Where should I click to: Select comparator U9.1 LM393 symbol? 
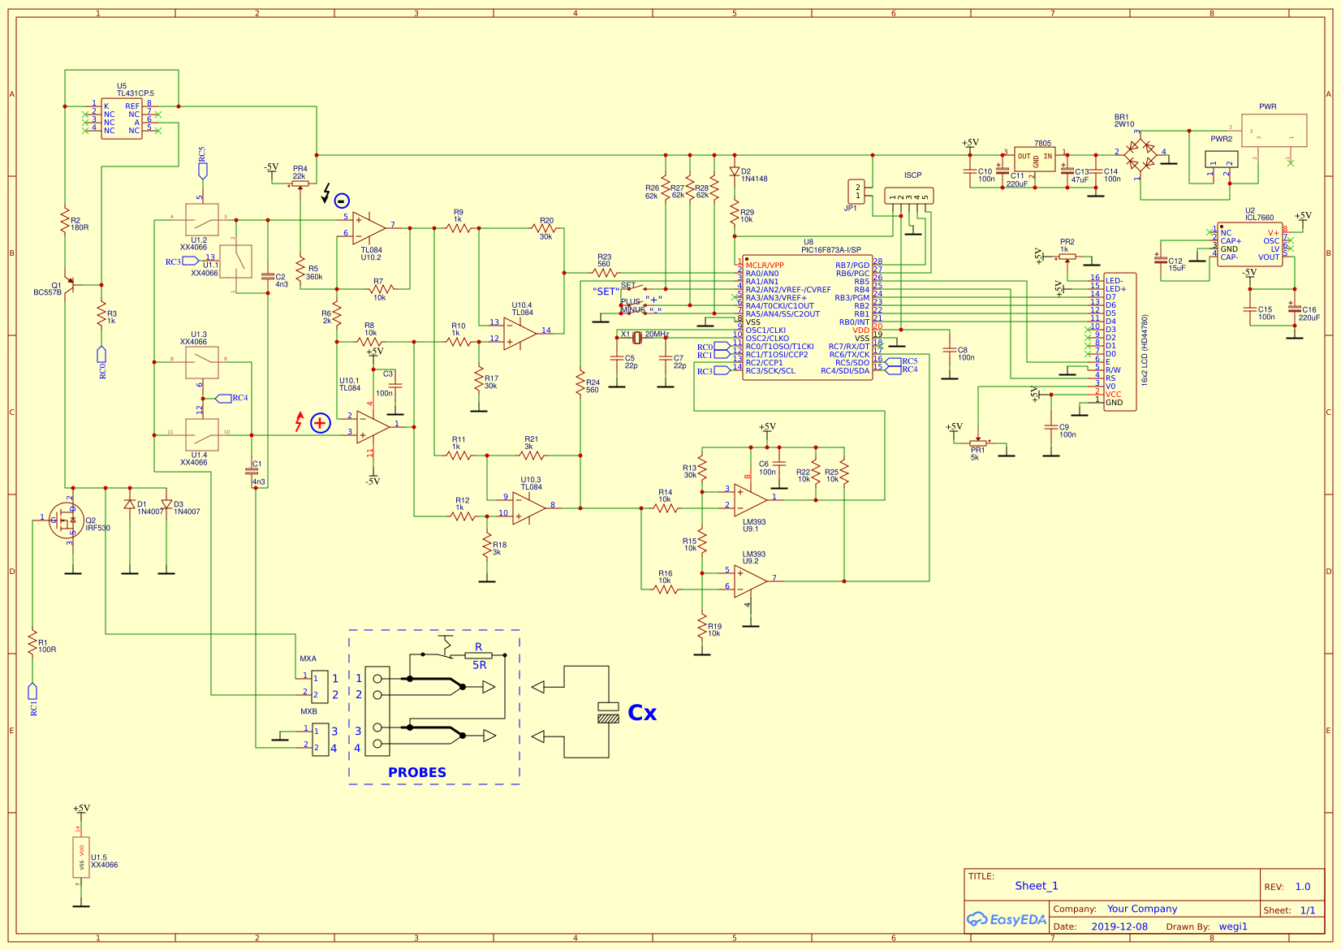coord(747,499)
